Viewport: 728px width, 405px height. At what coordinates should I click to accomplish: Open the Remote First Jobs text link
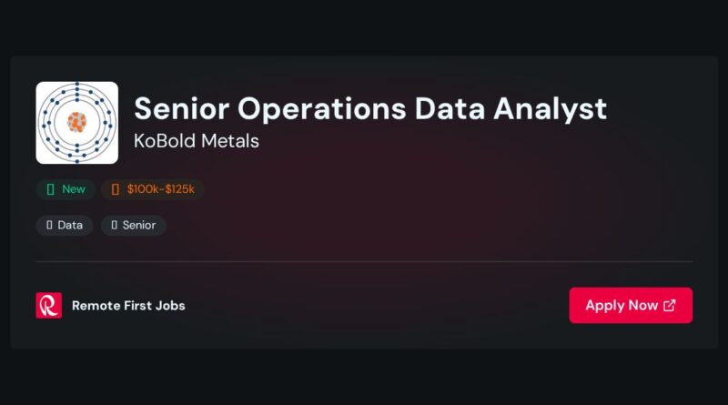pyautogui.click(x=128, y=306)
